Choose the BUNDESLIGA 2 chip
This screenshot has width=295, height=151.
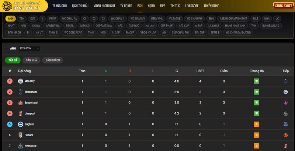coord(271,25)
